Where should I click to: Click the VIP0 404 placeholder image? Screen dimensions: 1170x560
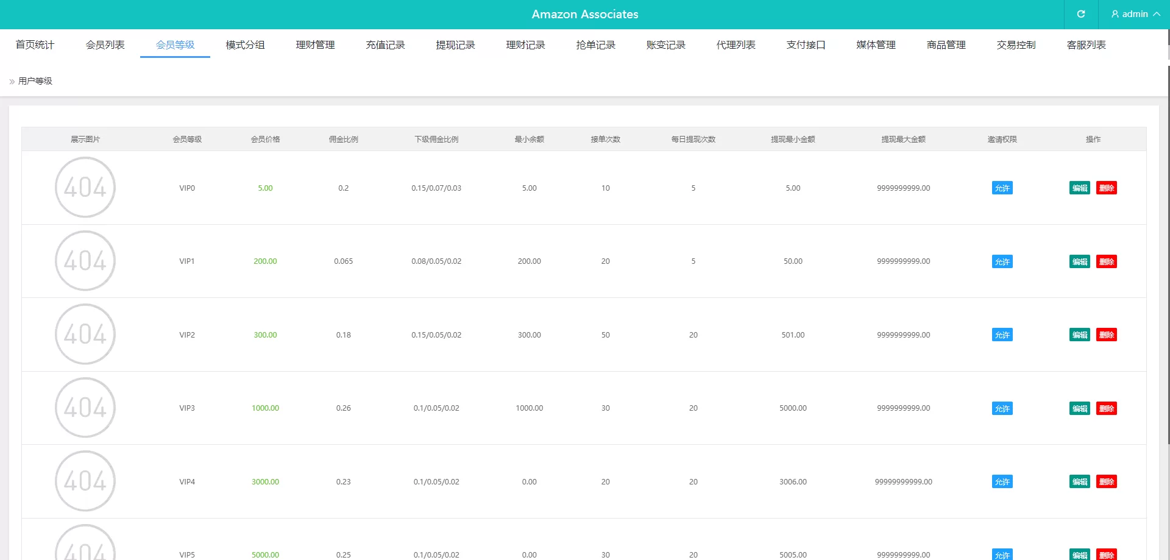[x=85, y=187]
